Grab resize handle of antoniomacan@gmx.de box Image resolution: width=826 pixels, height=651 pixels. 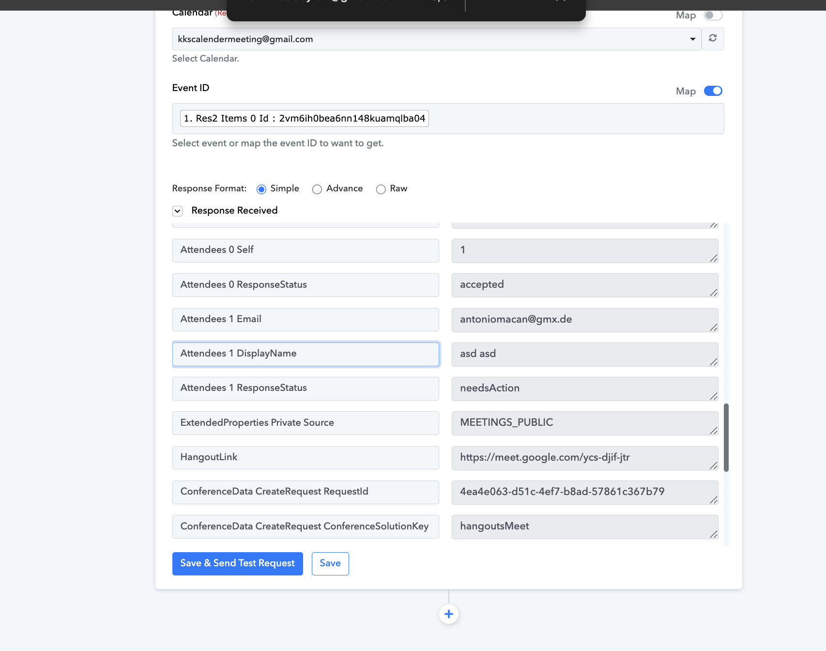(x=714, y=327)
